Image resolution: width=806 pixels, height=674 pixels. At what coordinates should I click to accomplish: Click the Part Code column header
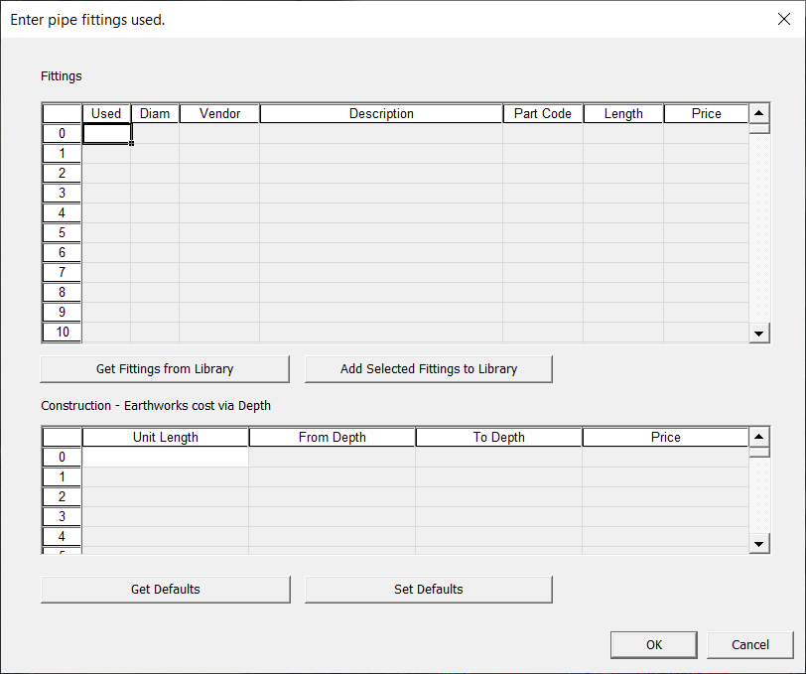pos(543,114)
